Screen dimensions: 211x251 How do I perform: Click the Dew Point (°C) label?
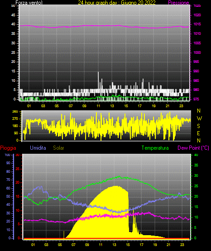click(193, 148)
